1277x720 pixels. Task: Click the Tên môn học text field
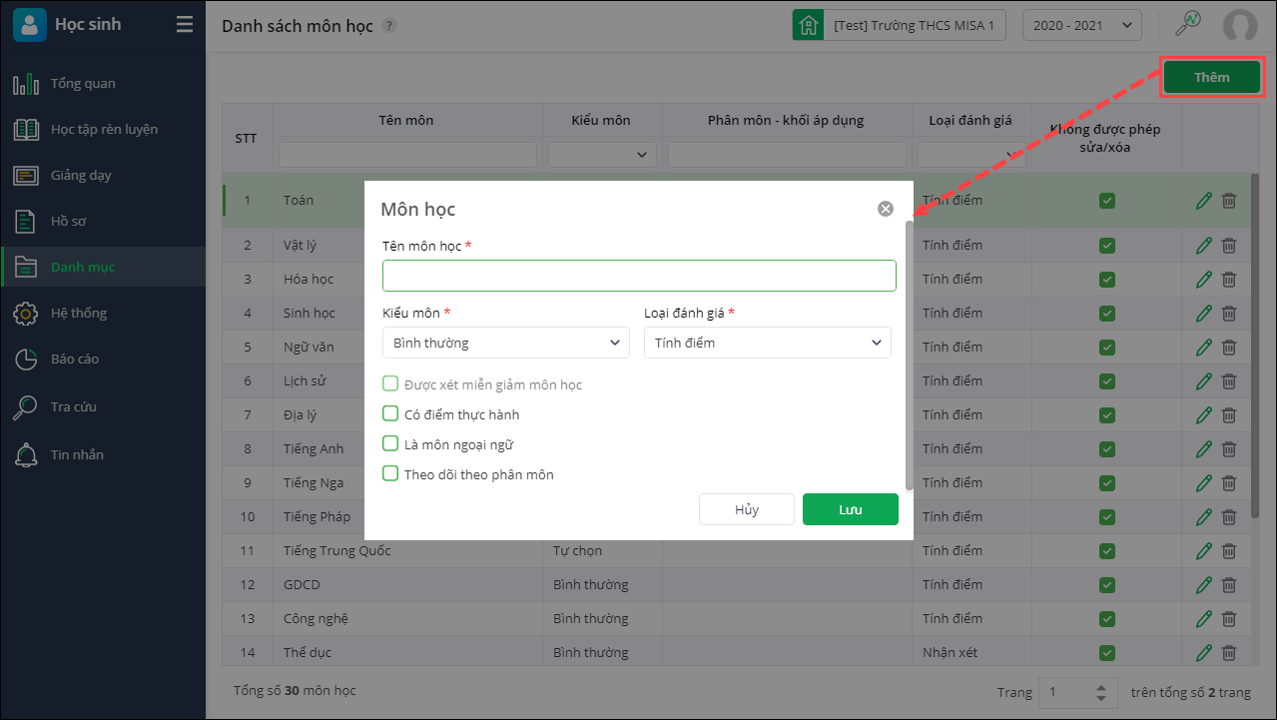(x=639, y=276)
